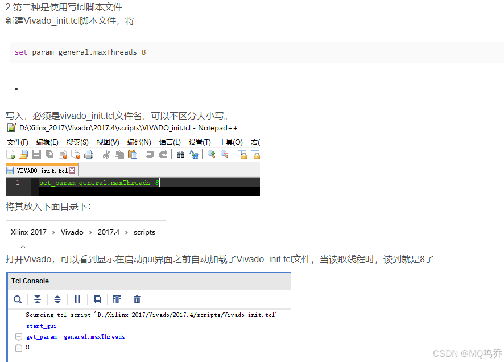Pause the Tcl Console output

pyautogui.click(x=77, y=299)
